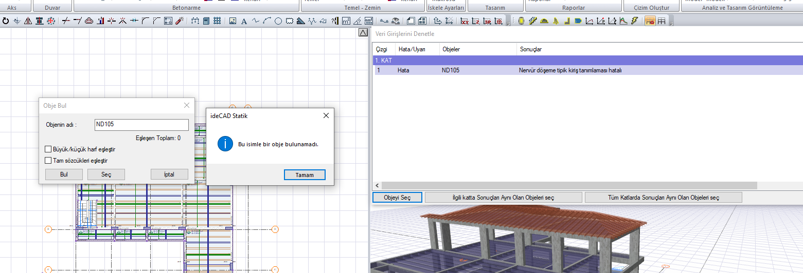Select the Fillet corner tool icon
803x273 pixels.
(145, 21)
